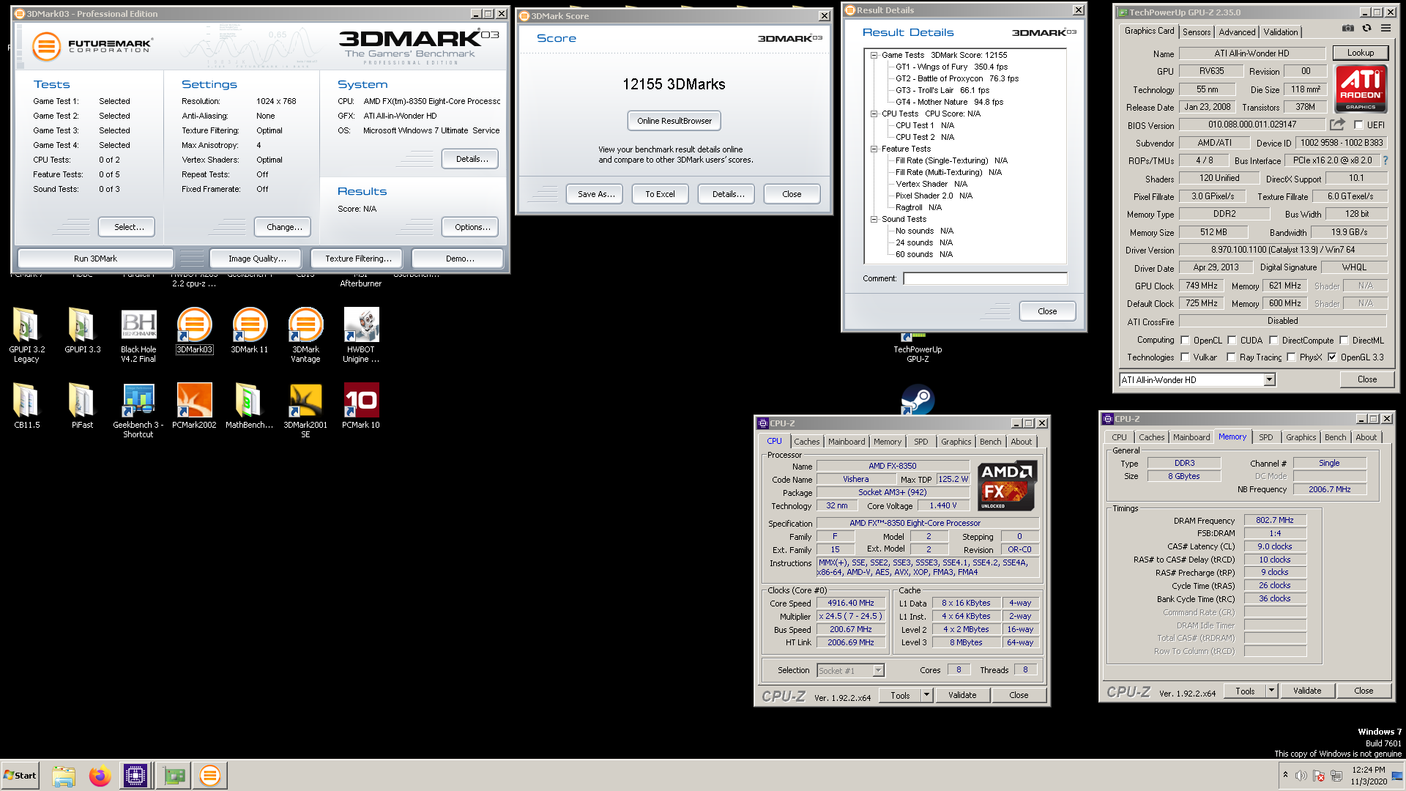Select the HWBOT Unigine desktop icon

tap(361, 335)
